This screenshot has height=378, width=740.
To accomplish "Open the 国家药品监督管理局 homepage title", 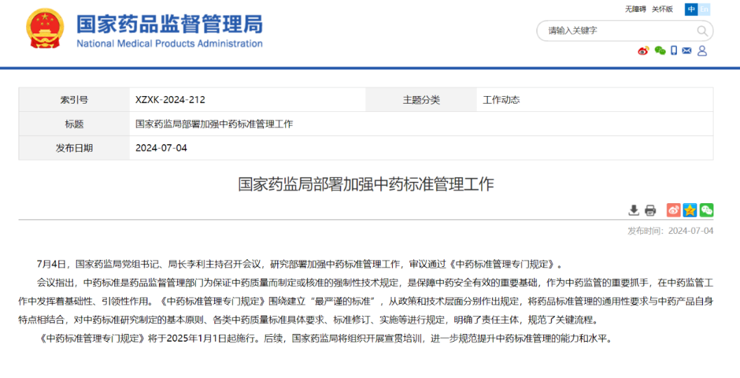I will tap(169, 23).
